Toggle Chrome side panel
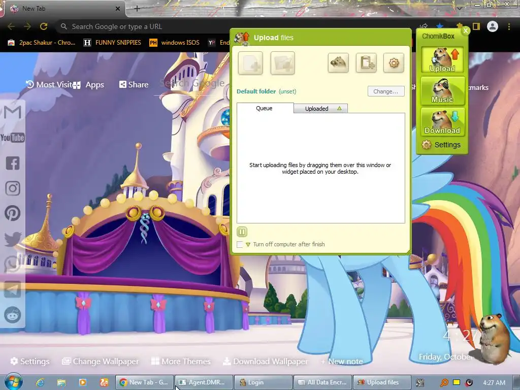The image size is (520, 390). tap(476, 26)
